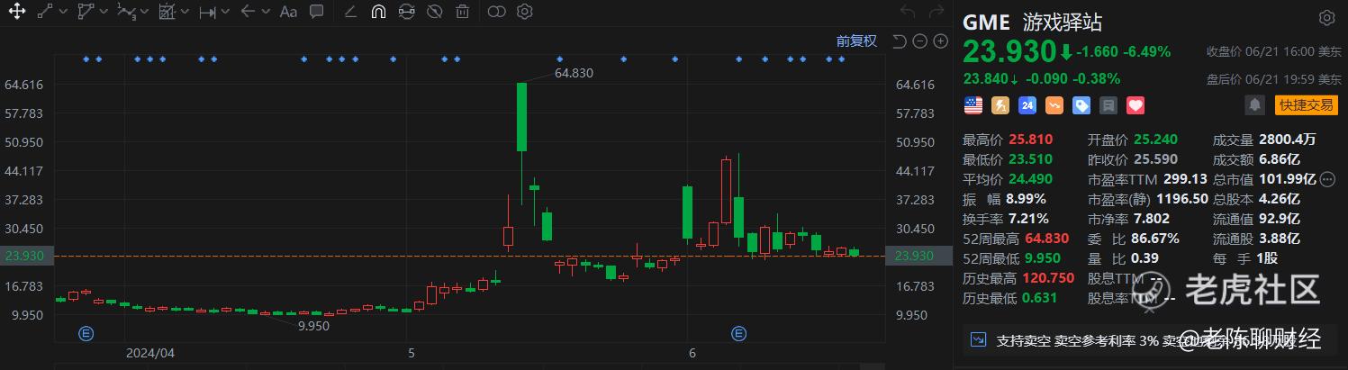1348x370 pixels.
Task: Click the gray note list icon
Action: point(1108,105)
